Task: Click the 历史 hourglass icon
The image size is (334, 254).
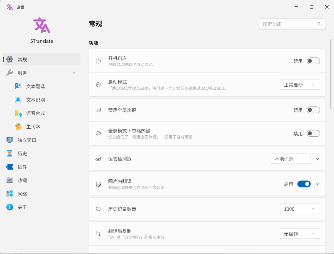Action: 10,153
